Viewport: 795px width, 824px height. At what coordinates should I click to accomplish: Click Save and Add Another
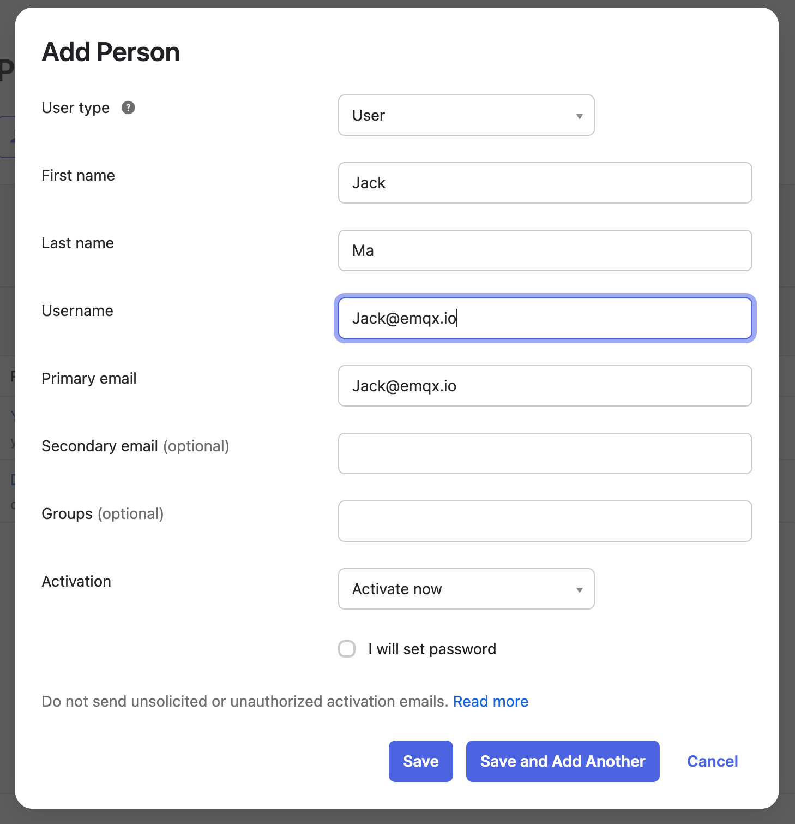click(563, 761)
